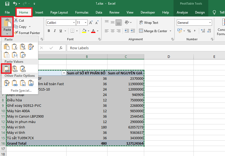
Task: Open Row Labels filter dropdown arrow
Action: [64, 73]
